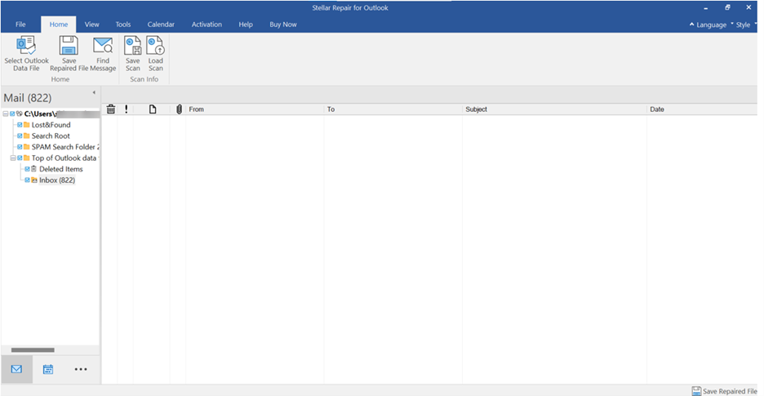
Task: Open the Activation tab
Action: tap(207, 24)
